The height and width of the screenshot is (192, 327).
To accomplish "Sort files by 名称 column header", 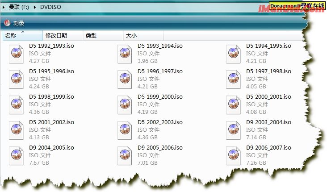I will pos(11,36).
